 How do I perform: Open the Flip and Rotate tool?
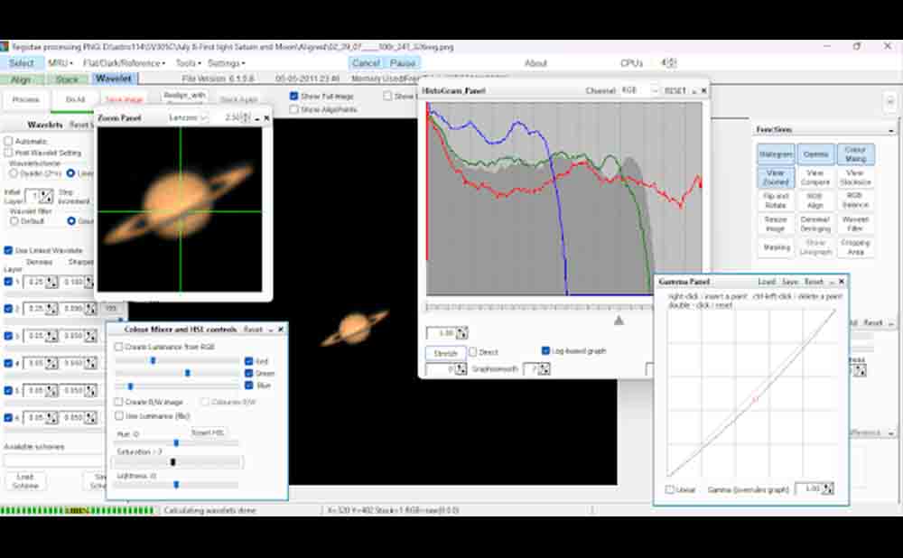coord(776,200)
